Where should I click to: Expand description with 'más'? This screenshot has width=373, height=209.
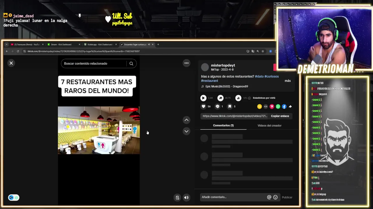(x=288, y=81)
